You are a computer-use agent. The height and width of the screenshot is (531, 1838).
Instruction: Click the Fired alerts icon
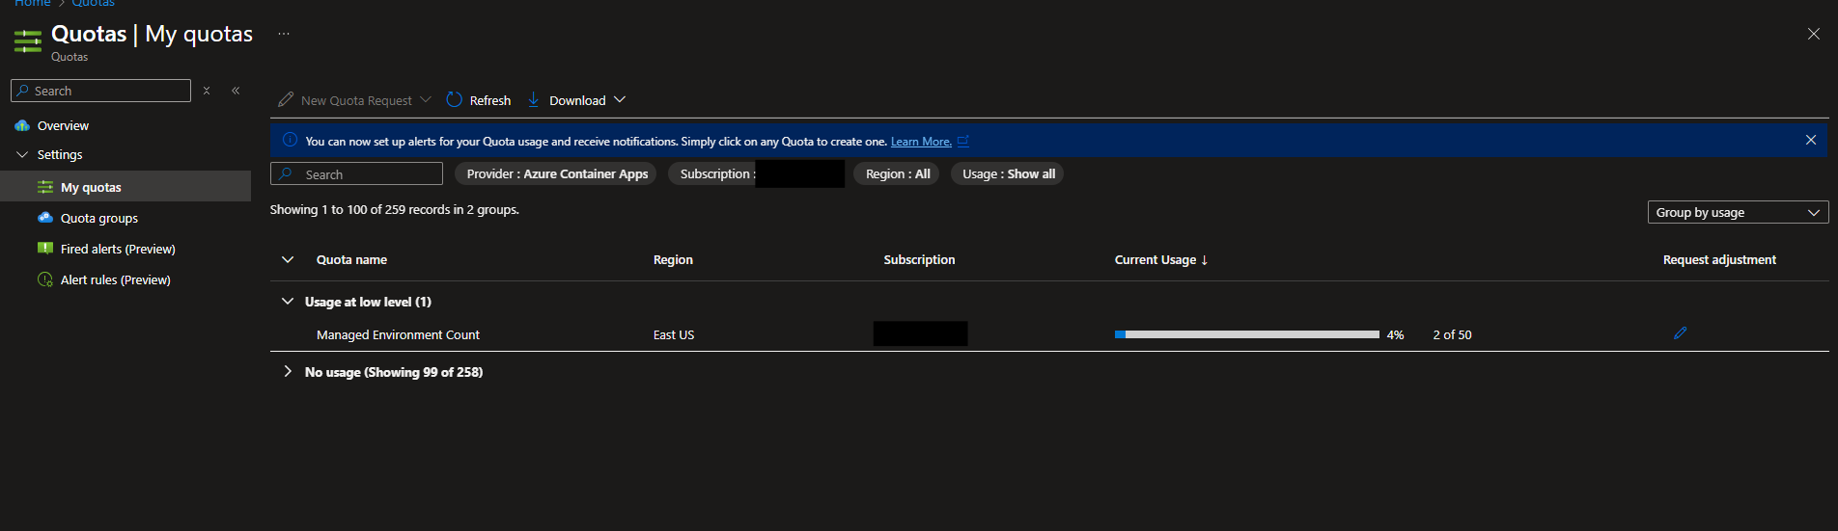[45, 249]
